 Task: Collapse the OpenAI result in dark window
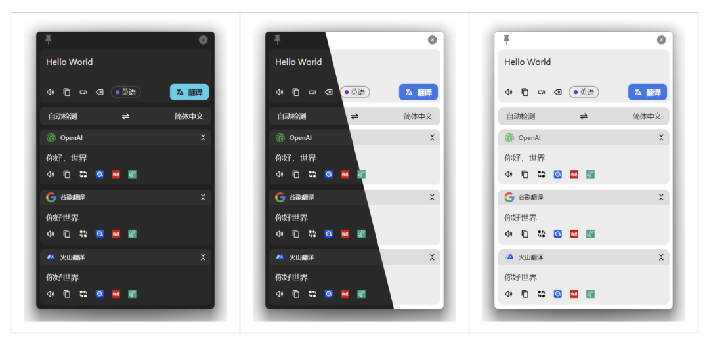coord(203,138)
